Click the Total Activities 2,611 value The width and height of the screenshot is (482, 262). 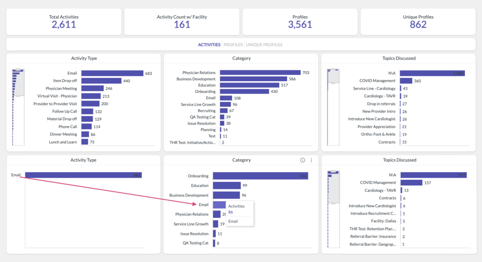point(64,25)
